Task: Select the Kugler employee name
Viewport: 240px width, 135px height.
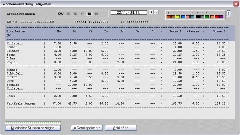Action: click(x=12, y=62)
